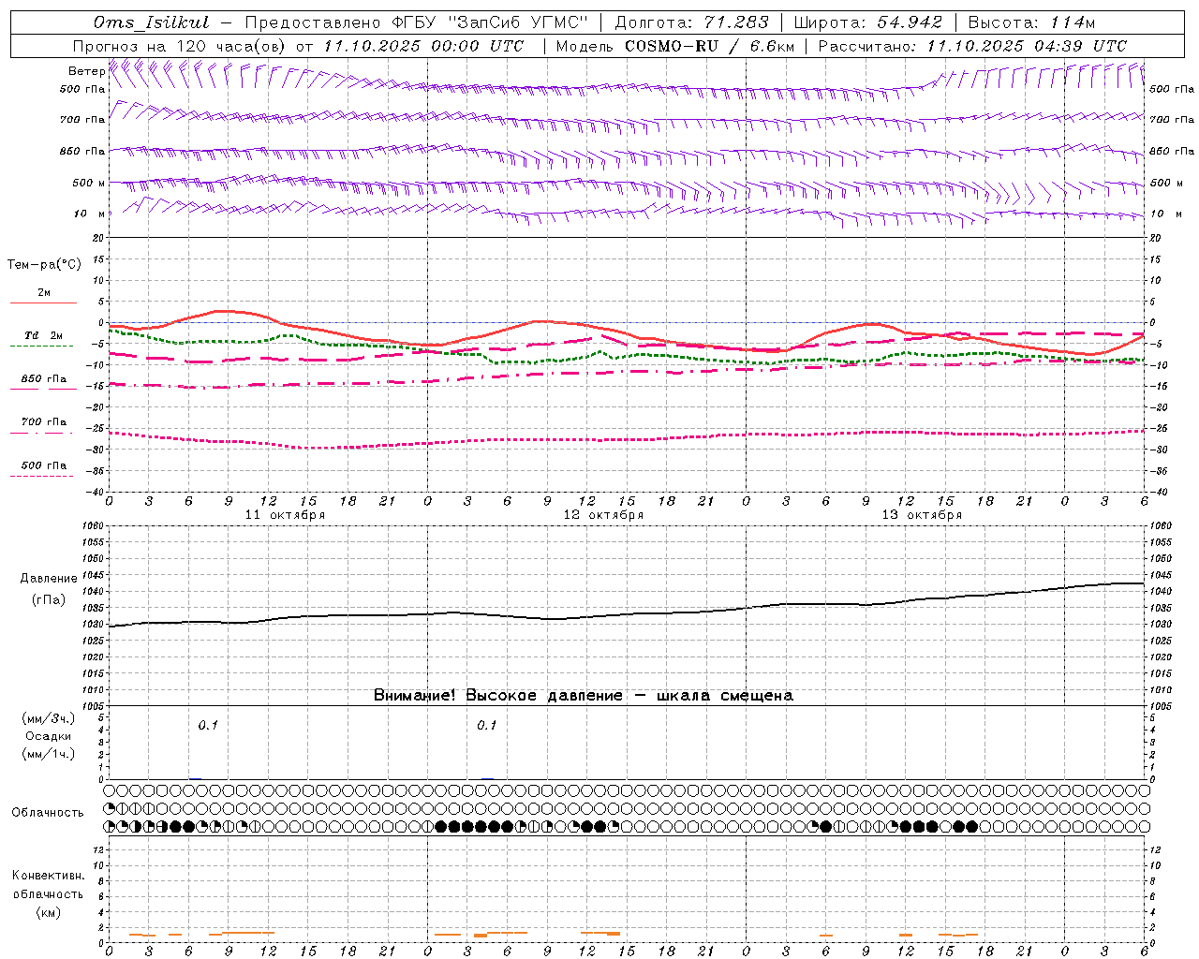Click the Давление pressure panel label
1199x959 pixels.
click(49, 579)
